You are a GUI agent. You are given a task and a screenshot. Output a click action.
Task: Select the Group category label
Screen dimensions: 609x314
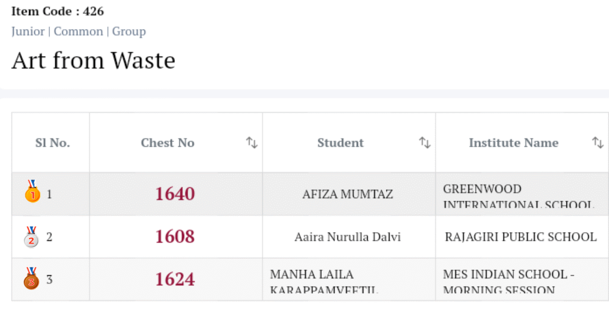[129, 31]
